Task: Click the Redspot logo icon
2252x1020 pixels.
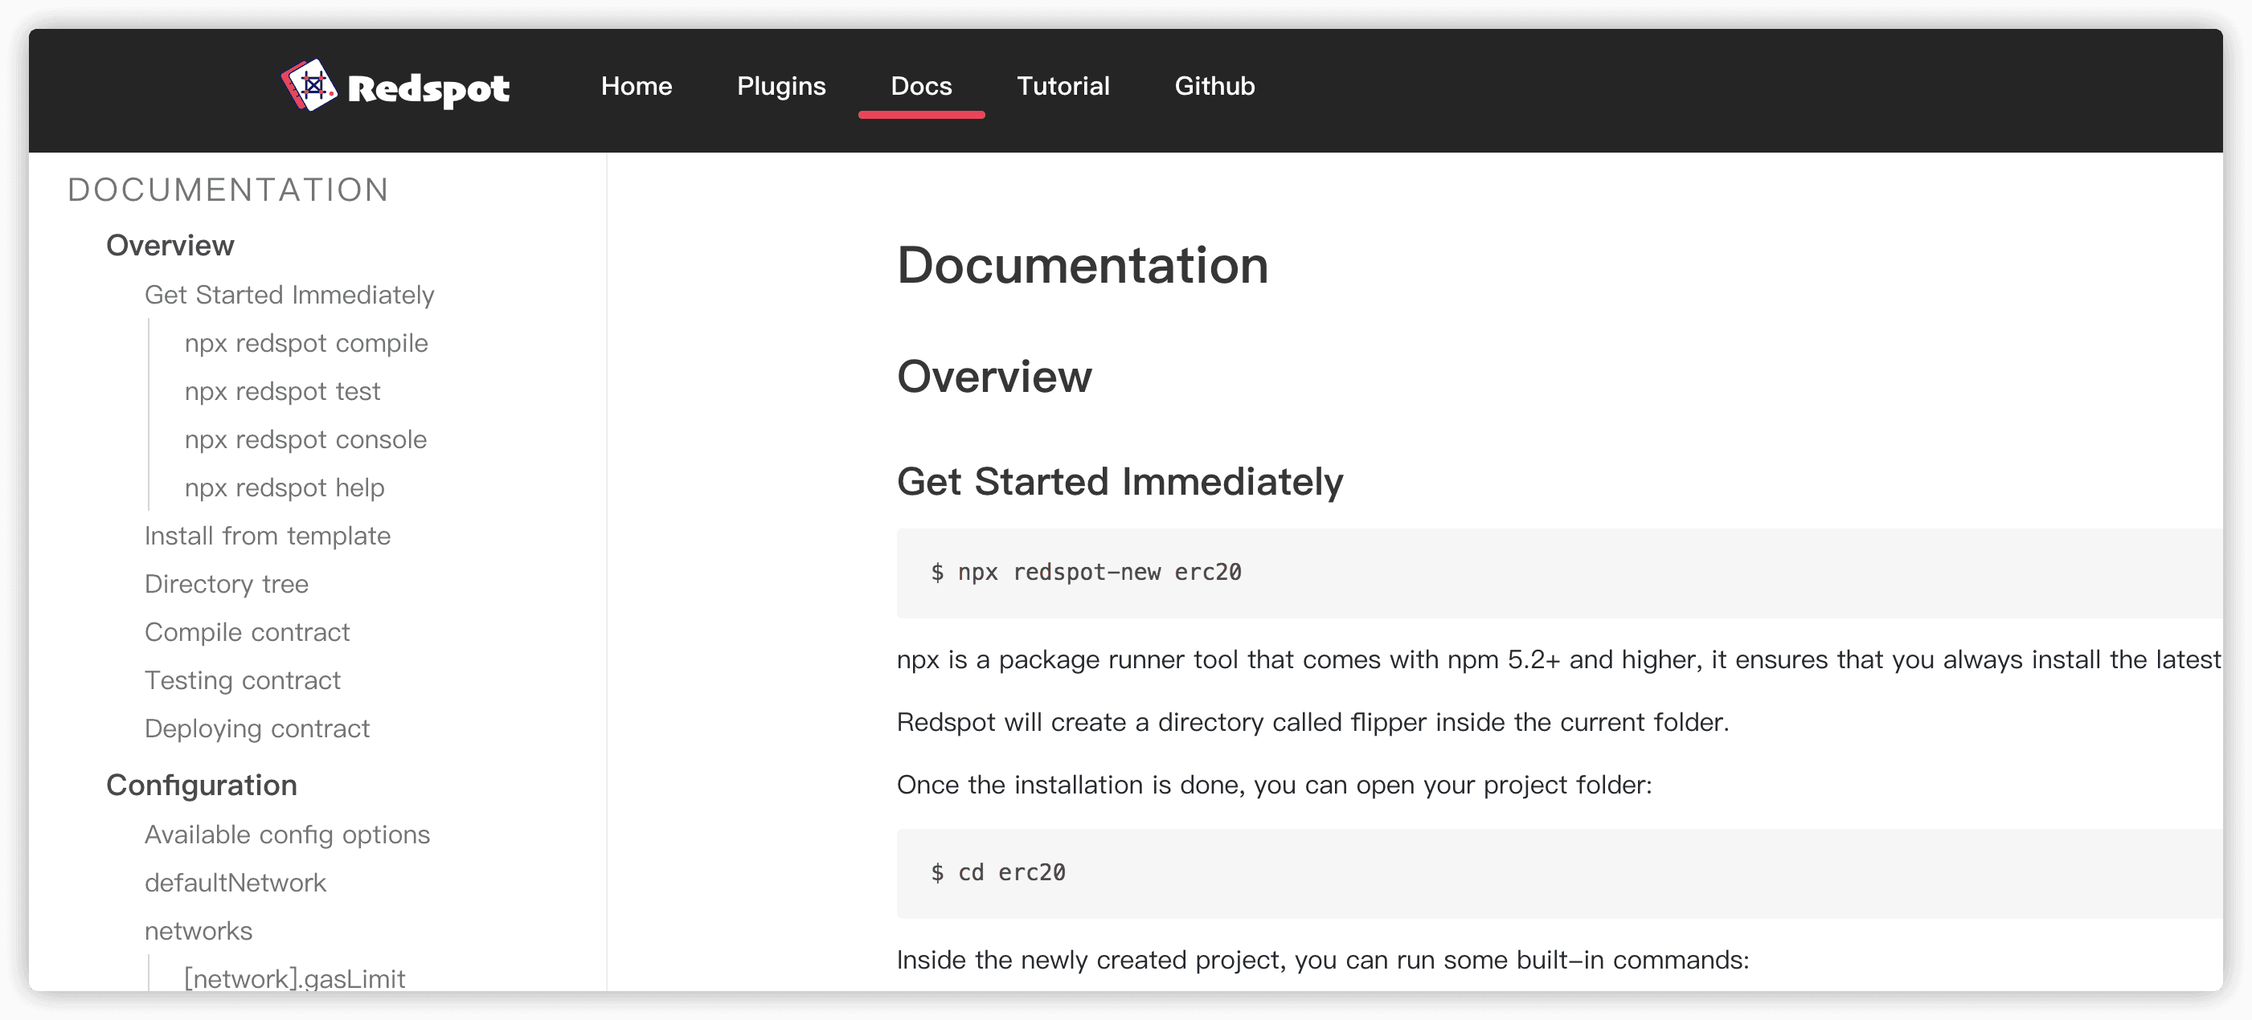Action: click(309, 86)
